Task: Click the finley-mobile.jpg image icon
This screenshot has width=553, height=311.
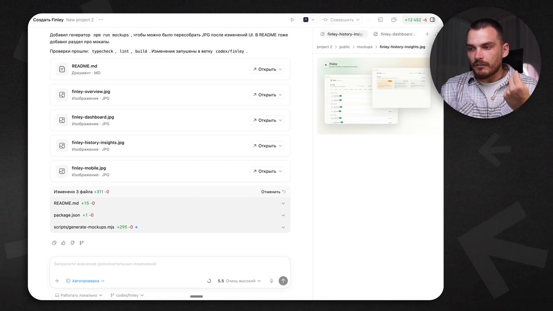Action: 62,171
